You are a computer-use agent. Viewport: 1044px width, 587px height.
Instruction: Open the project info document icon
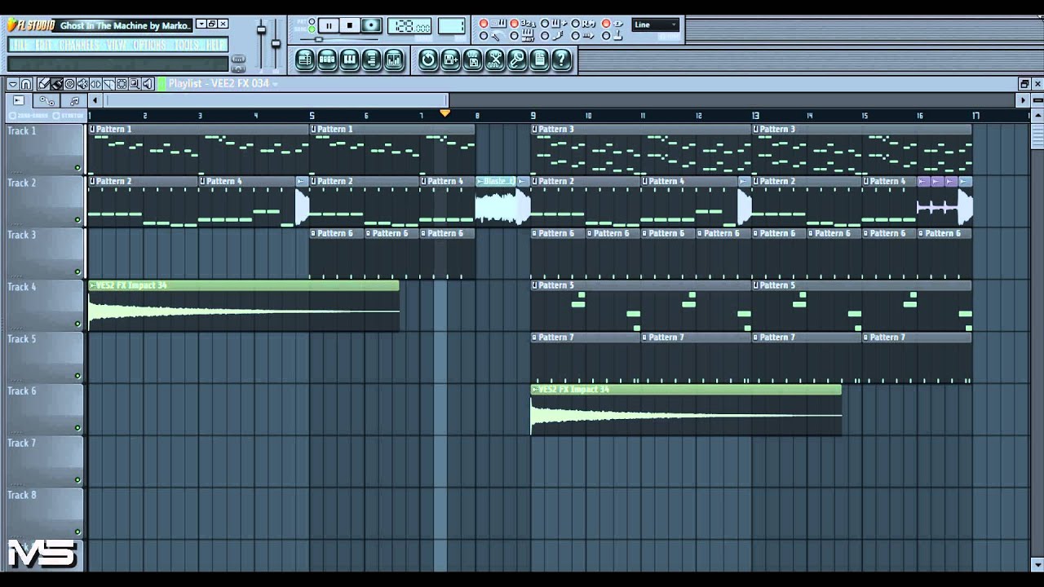click(539, 59)
